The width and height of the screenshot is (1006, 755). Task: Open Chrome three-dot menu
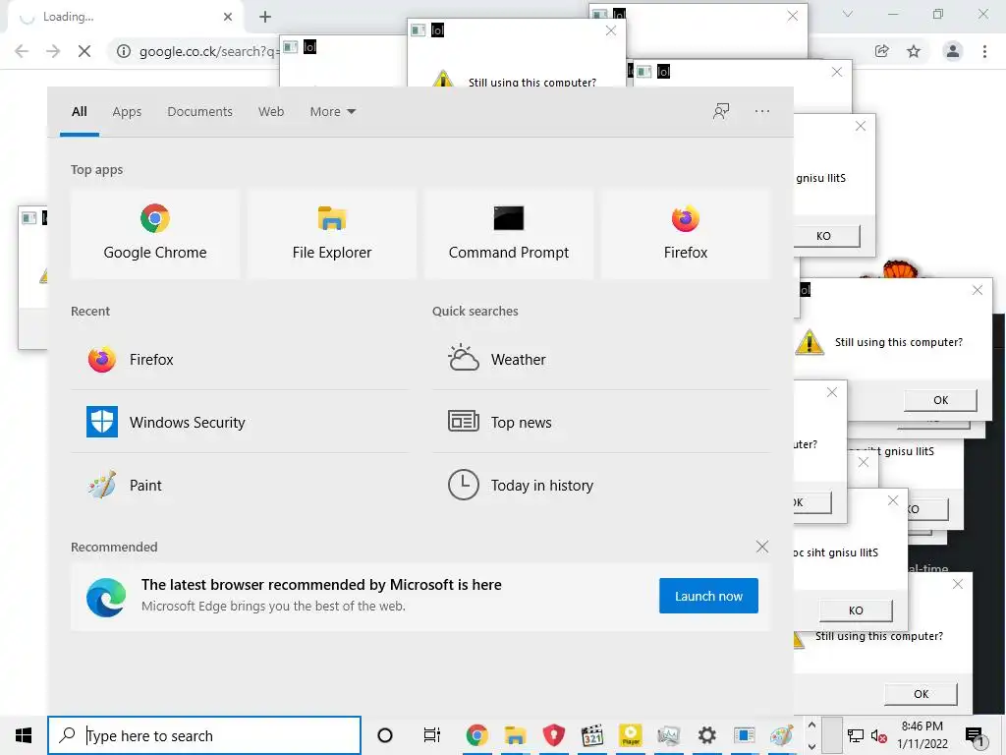(x=984, y=51)
